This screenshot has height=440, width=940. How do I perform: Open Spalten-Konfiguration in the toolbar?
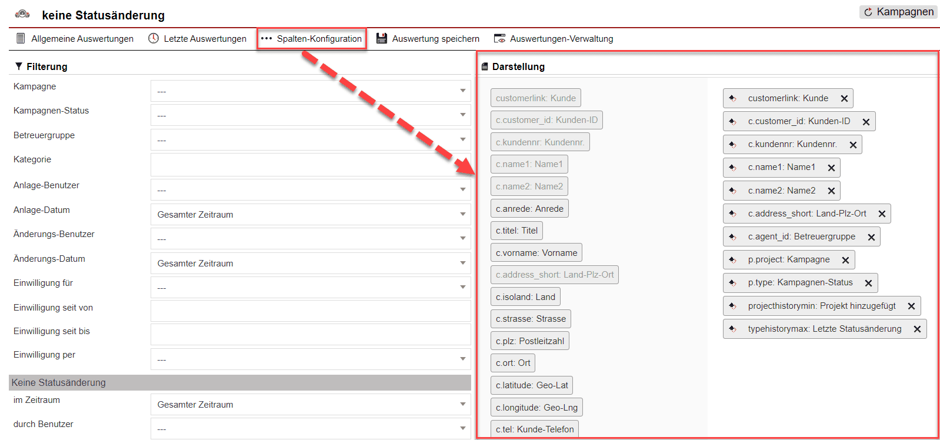click(x=312, y=39)
